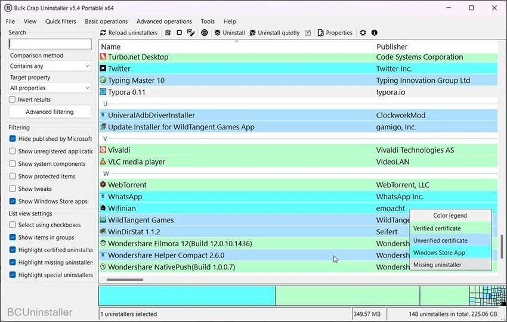The height and width of the screenshot is (322, 507).
Task: Select the UniveralAdbDriverInstaller row
Action: click(x=298, y=115)
